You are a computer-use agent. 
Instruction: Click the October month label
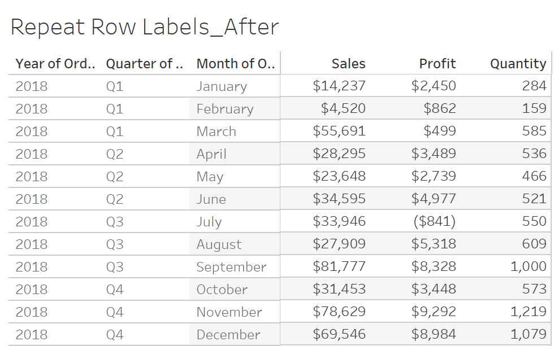pos(222,290)
